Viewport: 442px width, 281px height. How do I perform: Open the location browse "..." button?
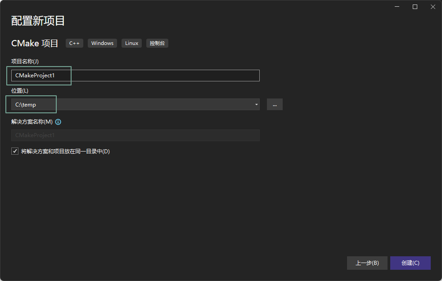tap(275, 104)
